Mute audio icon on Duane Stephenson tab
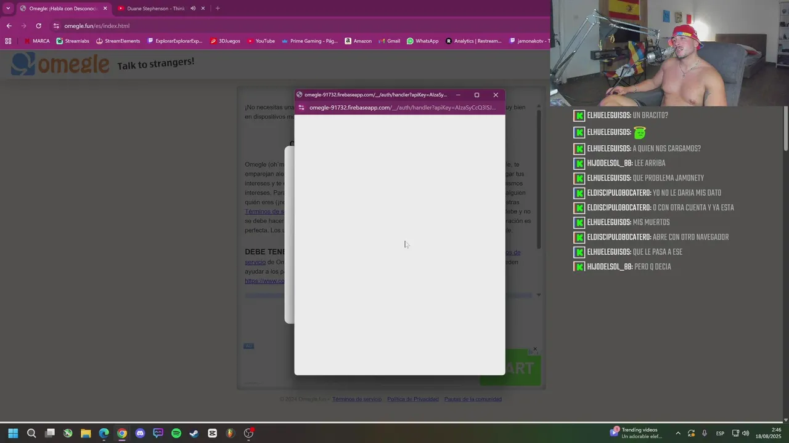Viewport: 789px width, 443px height. (x=193, y=8)
